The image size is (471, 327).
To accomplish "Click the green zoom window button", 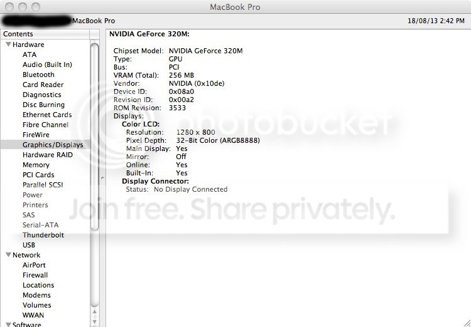I will pyautogui.click(x=36, y=7).
